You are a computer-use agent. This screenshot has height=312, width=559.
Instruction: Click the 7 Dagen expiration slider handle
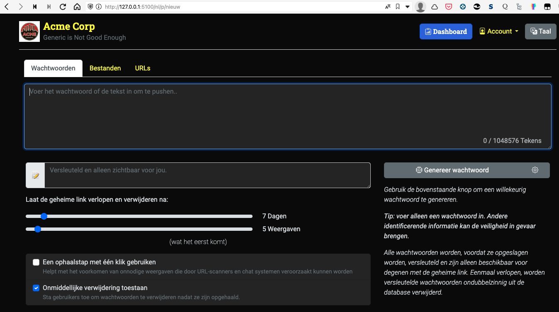pyautogui.click(x=44, y=216)
